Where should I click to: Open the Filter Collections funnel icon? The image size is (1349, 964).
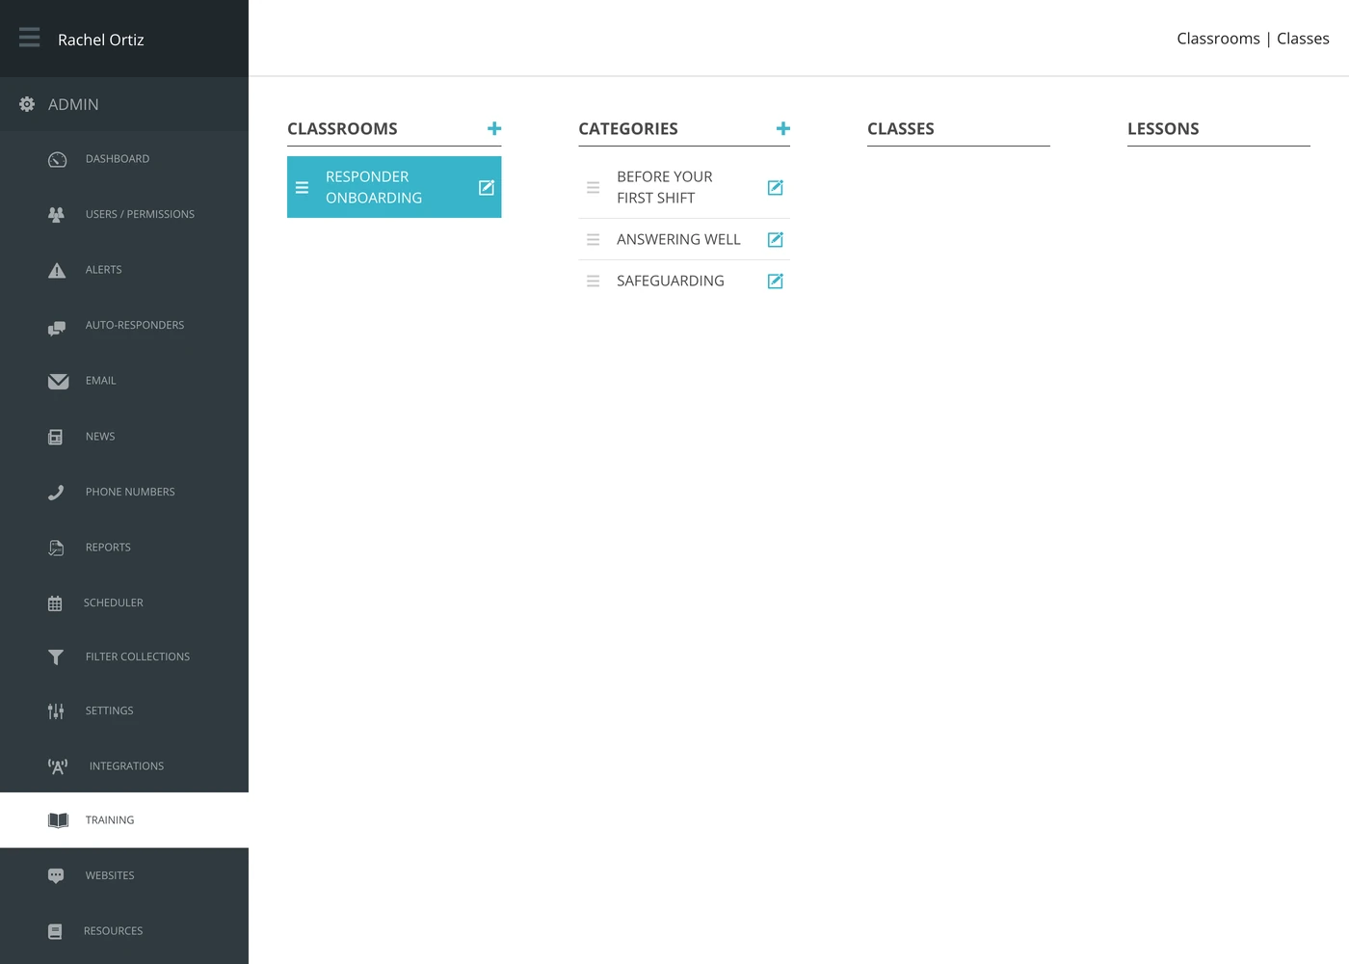(x=56, y=657)
